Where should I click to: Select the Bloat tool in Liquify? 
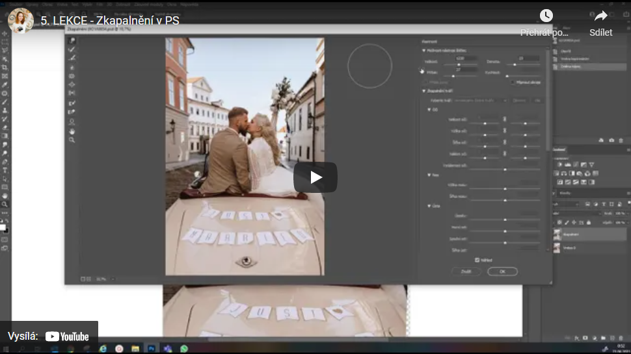[x=72, y=84]
